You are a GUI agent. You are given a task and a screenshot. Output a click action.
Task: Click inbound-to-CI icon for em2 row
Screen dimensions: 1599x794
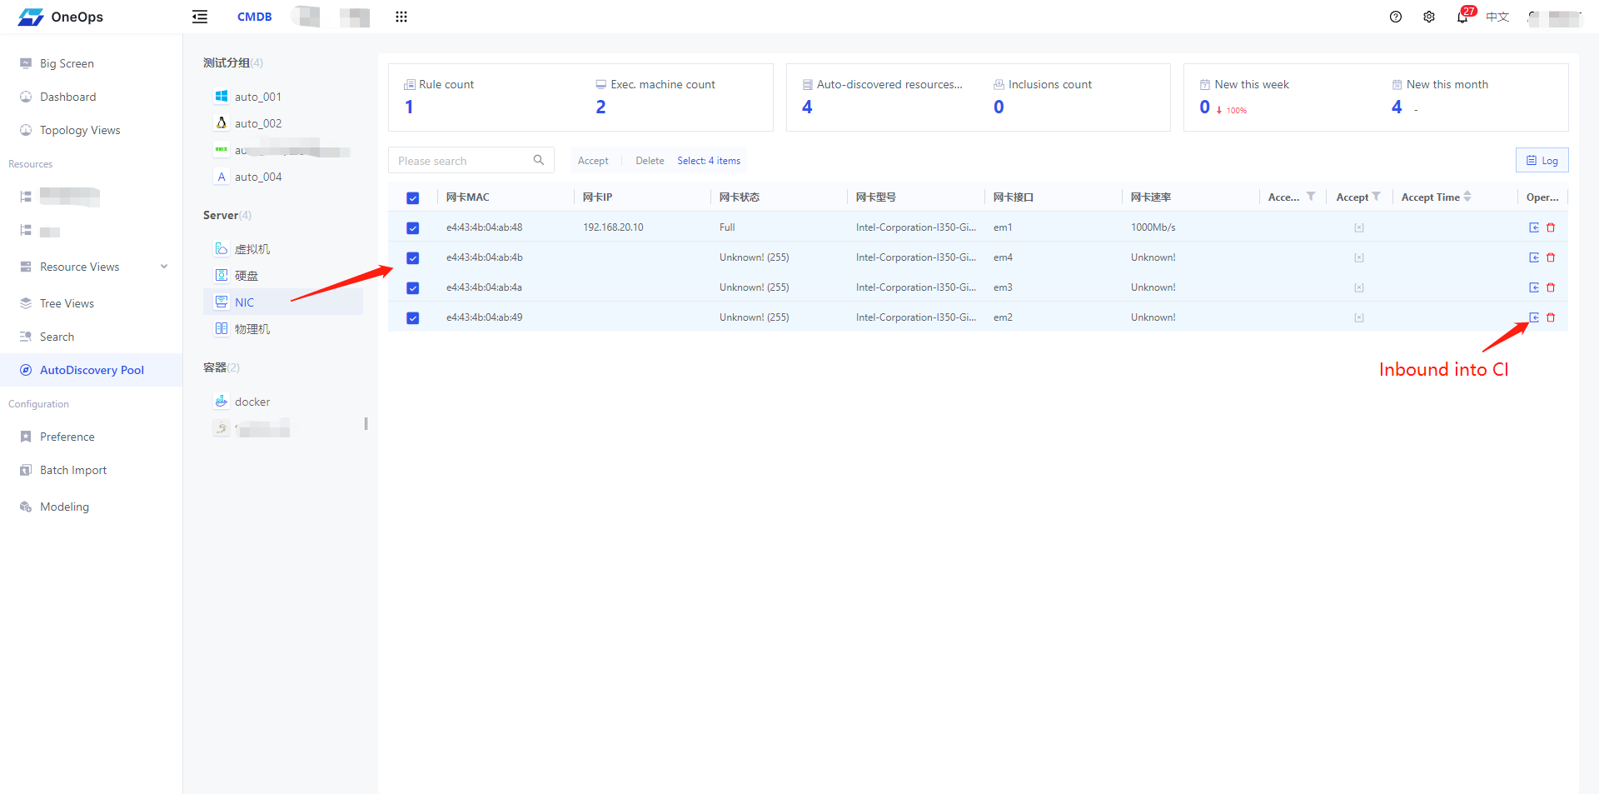pos(1534,317)
